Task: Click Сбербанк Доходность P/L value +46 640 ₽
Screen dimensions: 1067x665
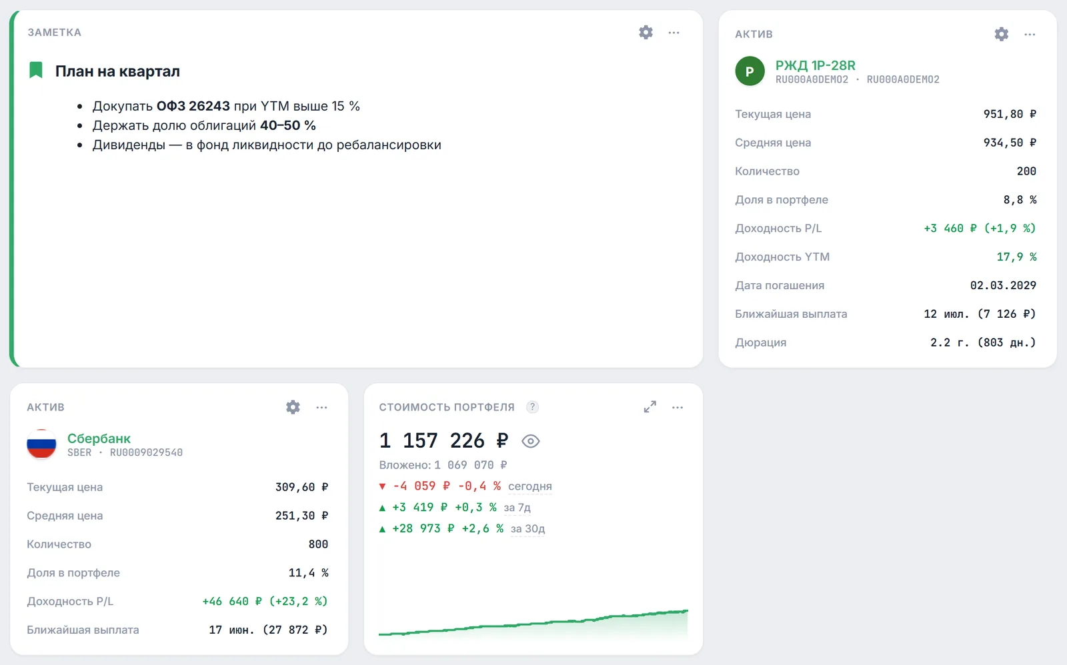Action: pyautogui.click(x=265, y=601)
